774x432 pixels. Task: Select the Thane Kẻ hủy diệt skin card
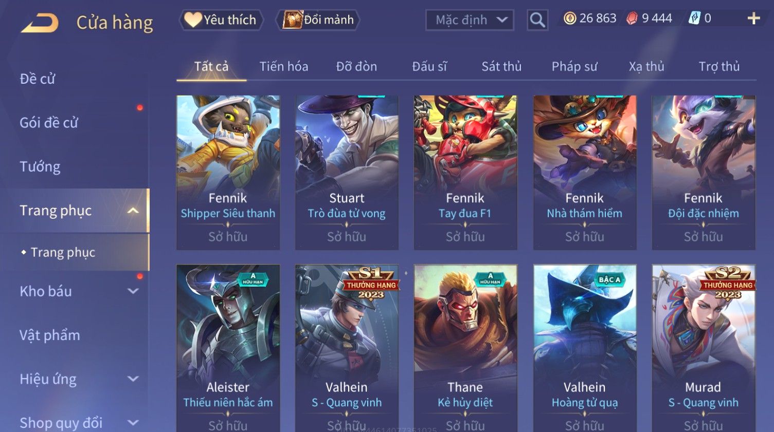(x=465, y=348)
